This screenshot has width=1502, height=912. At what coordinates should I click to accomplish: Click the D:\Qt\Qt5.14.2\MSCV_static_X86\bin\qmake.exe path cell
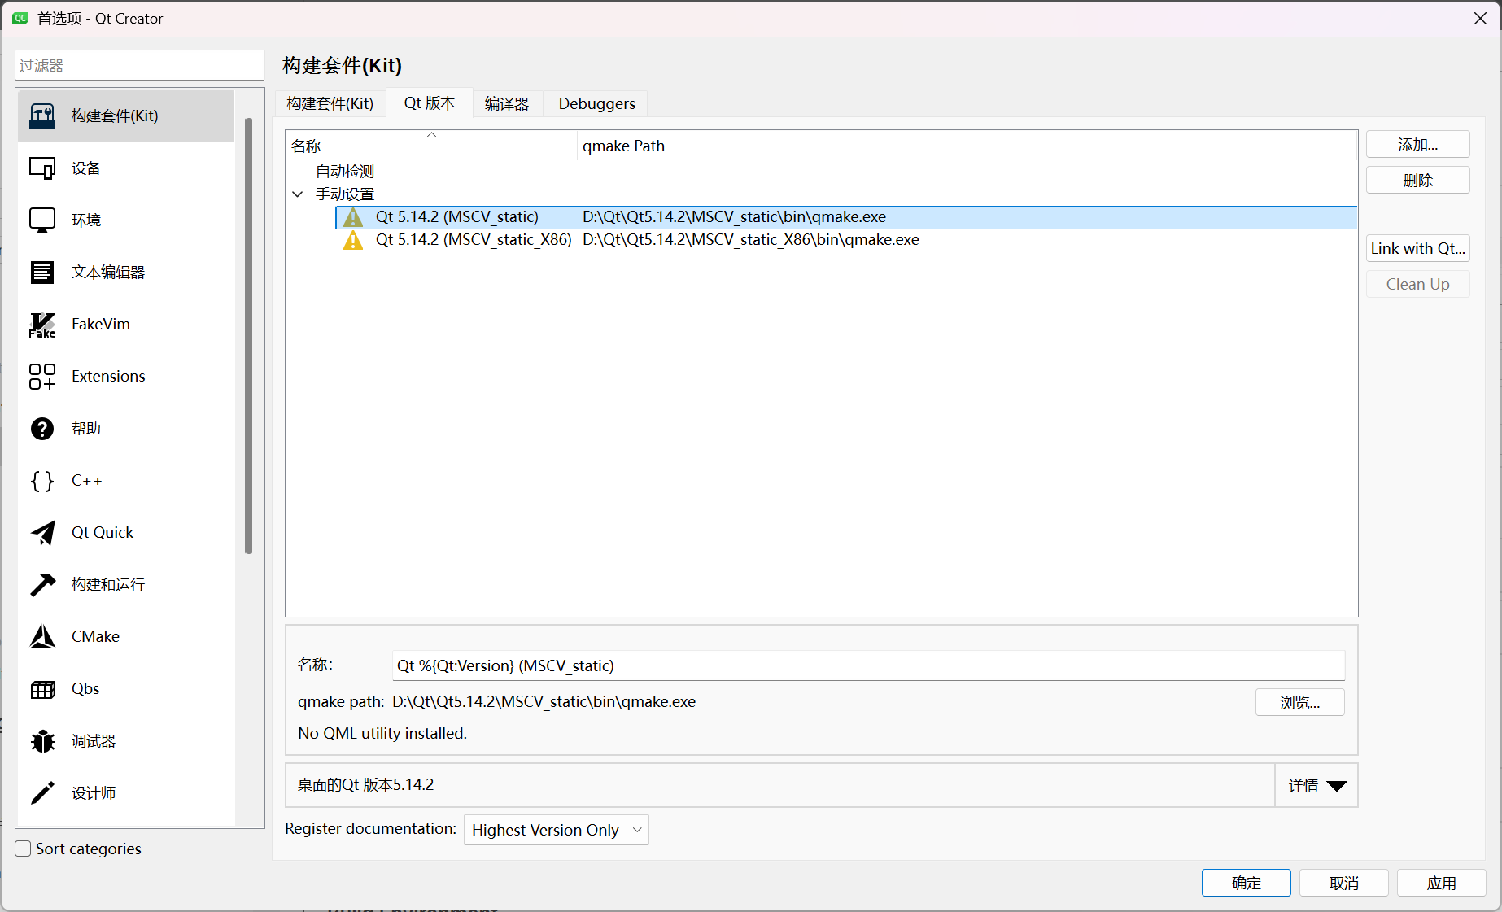point(751,240)
